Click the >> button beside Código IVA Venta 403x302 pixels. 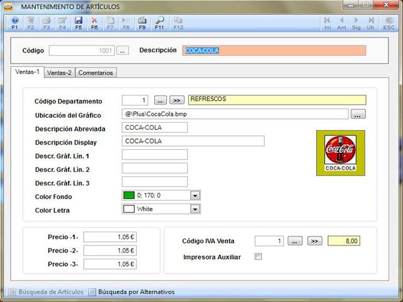click(315, 241)
